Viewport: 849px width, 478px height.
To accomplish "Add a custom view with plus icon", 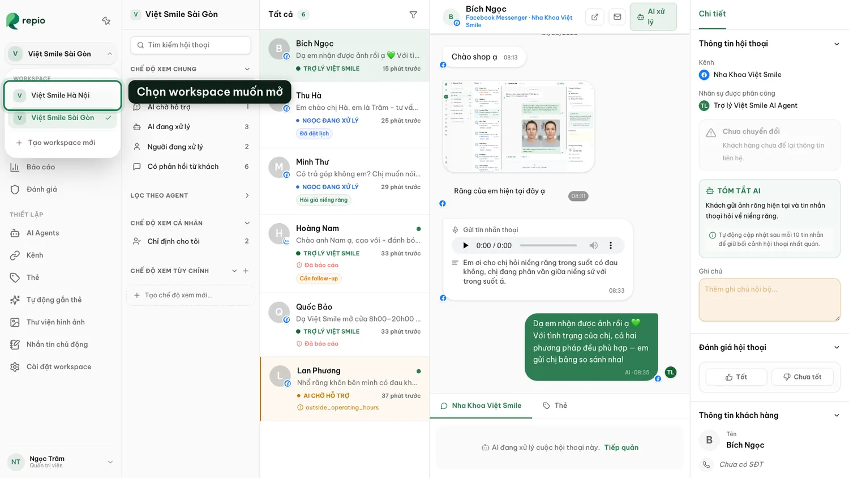I will [246, 271].
